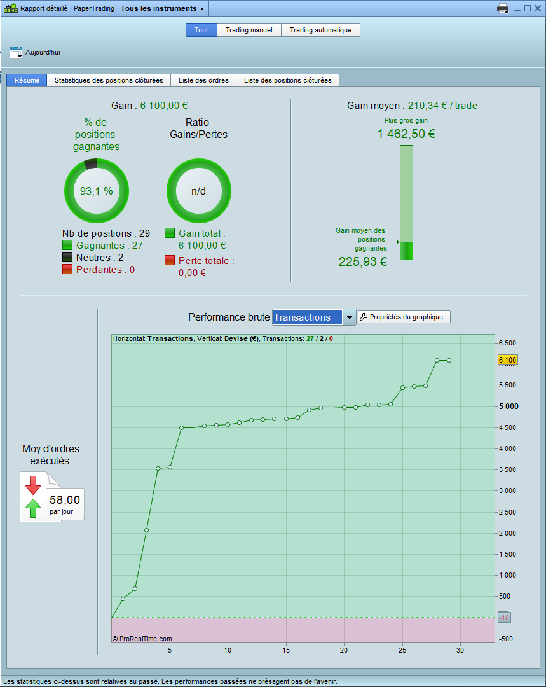Switch to Trading manuel filter
546x687 pixels.
[x=249, y=30]
